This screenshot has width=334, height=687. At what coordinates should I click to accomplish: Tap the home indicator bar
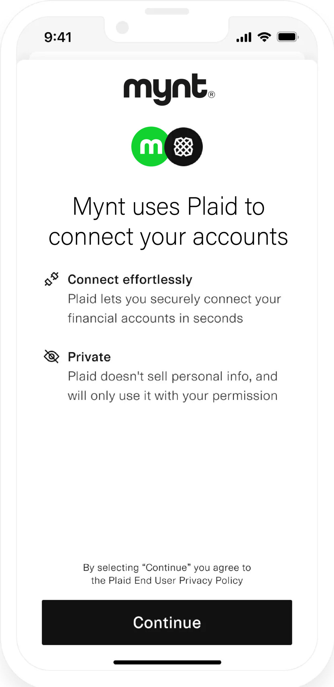167,662
